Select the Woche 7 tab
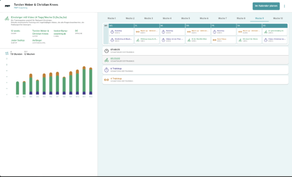The width and height of the screenshot is (292, 177). 222,18
